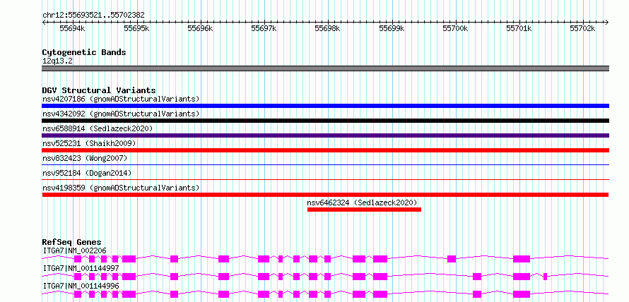Viewport: 629px width, 302px height.
Task: Click the blue nsv4207186 variant bar
Action: point(325,106)
